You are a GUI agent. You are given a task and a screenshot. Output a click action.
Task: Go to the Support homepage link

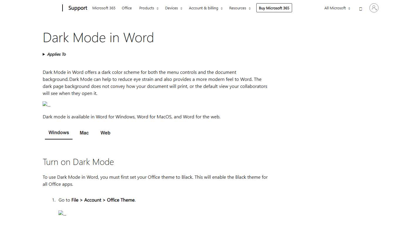(x=77, y=8)
